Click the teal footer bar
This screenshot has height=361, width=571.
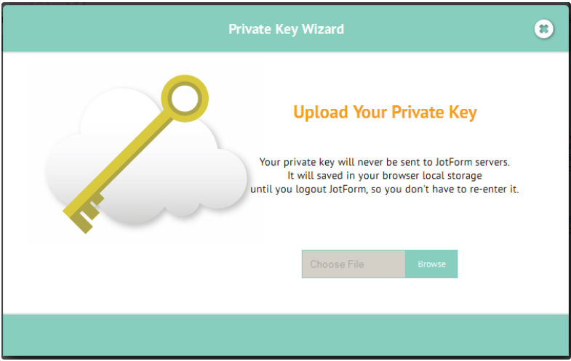pos(285,335)
